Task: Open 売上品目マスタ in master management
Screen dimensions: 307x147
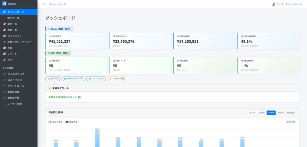Action: click(x=16, y=74)
